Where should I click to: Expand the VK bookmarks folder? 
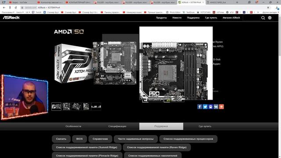(x=27, y=12)
